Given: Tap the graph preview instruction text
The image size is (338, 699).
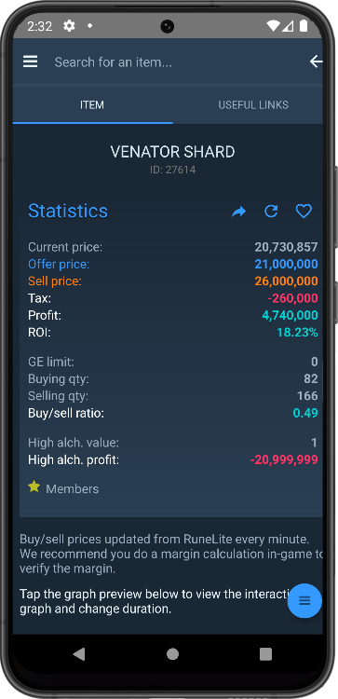Looking at the screenshot, I should 155,601.
